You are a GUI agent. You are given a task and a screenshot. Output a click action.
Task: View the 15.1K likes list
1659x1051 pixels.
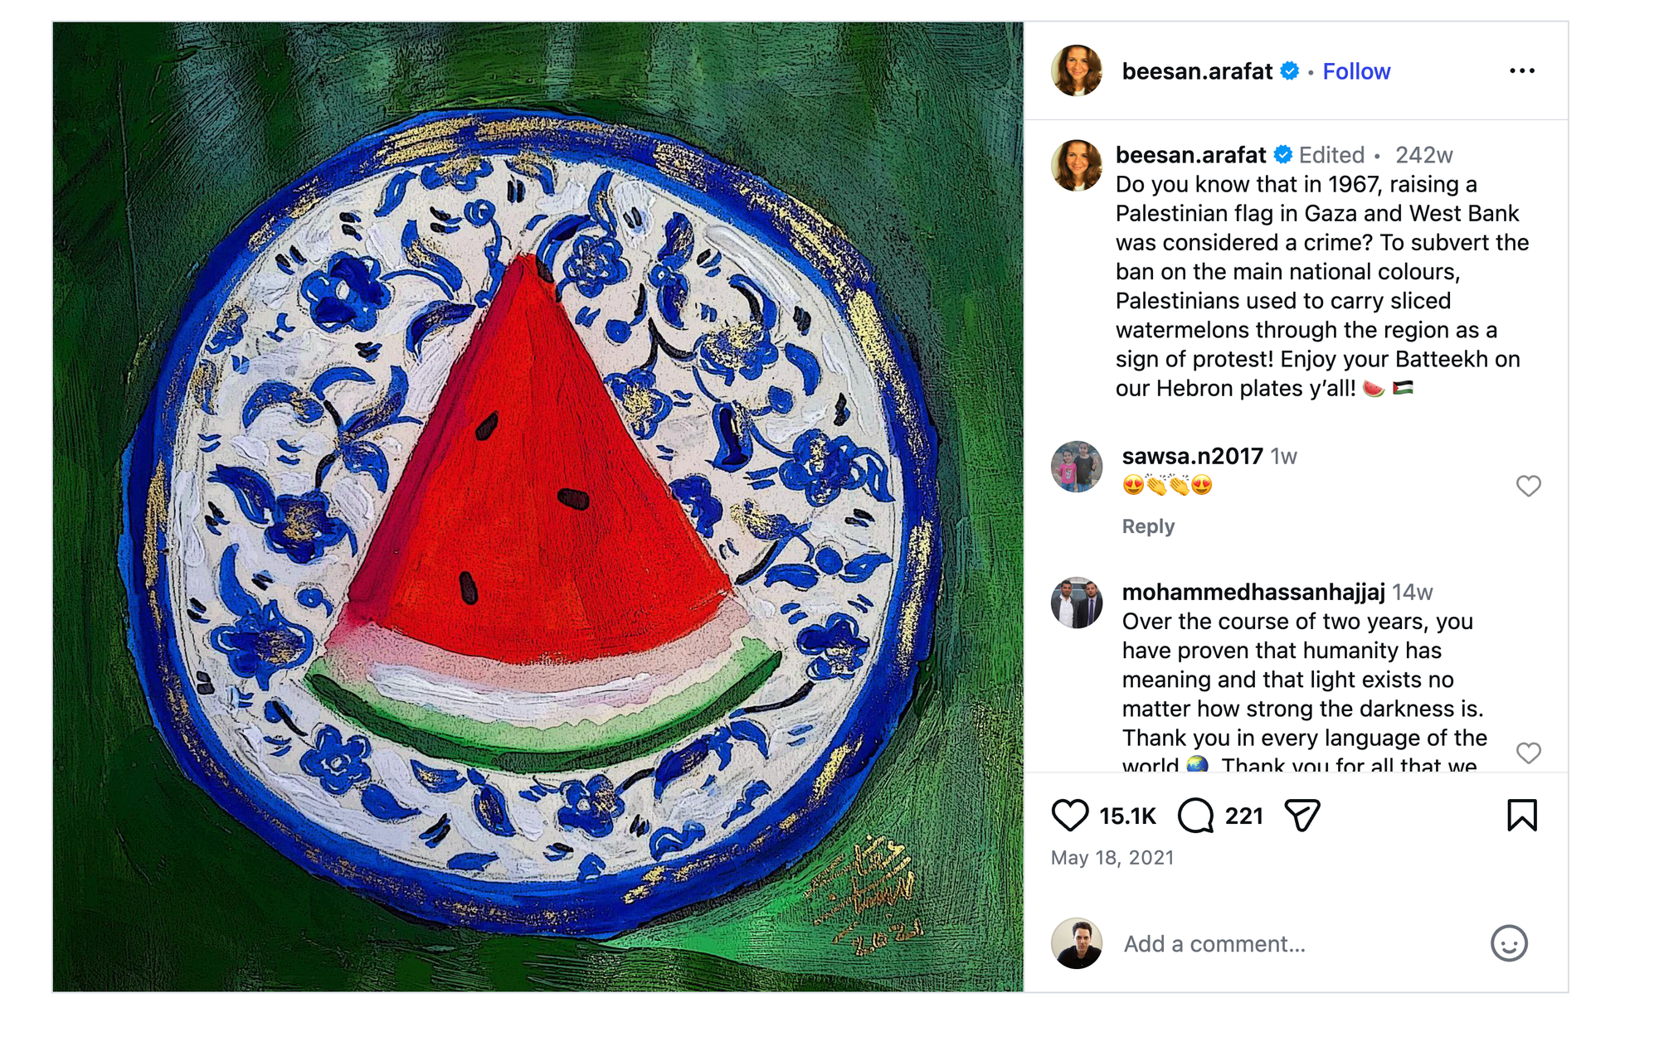click(x=1127, y=816)
